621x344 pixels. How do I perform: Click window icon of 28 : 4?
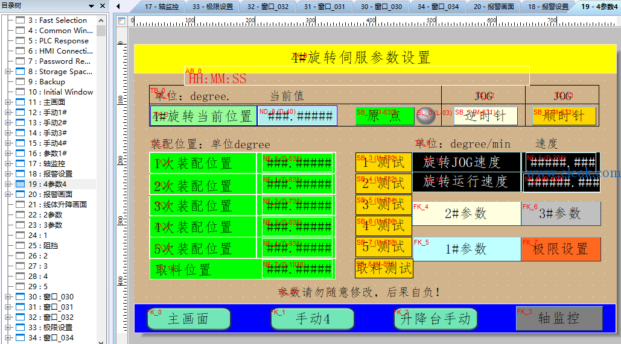pyautogui.click(x=20, y=277)
